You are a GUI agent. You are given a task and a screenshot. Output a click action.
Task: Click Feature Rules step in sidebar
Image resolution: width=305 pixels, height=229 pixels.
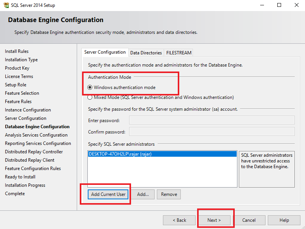pos(18,102)
